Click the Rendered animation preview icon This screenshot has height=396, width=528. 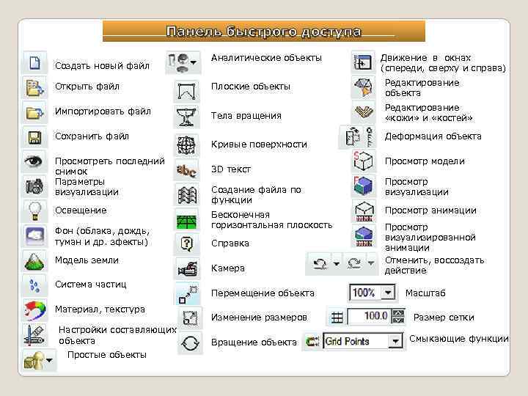coord(364,236)
